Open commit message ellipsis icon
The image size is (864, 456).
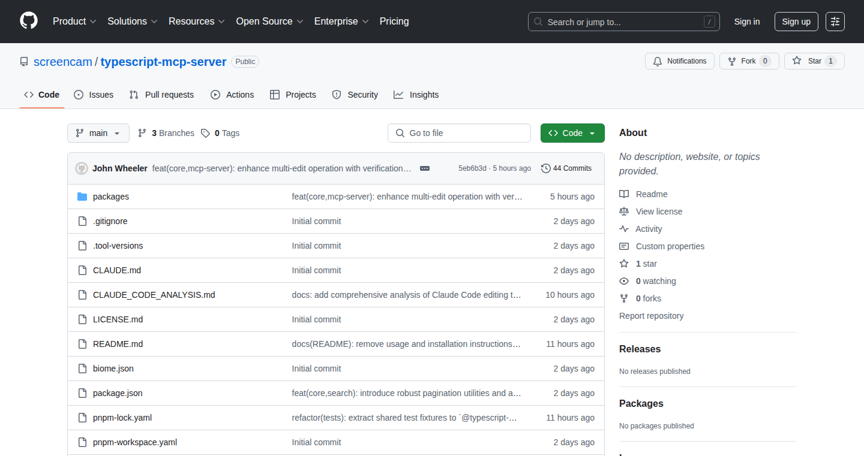(425, 168)
